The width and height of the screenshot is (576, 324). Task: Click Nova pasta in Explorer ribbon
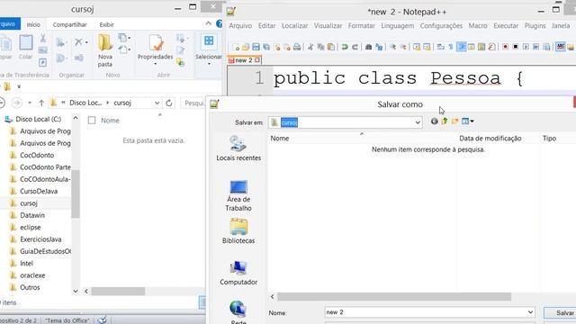(105, 50)
